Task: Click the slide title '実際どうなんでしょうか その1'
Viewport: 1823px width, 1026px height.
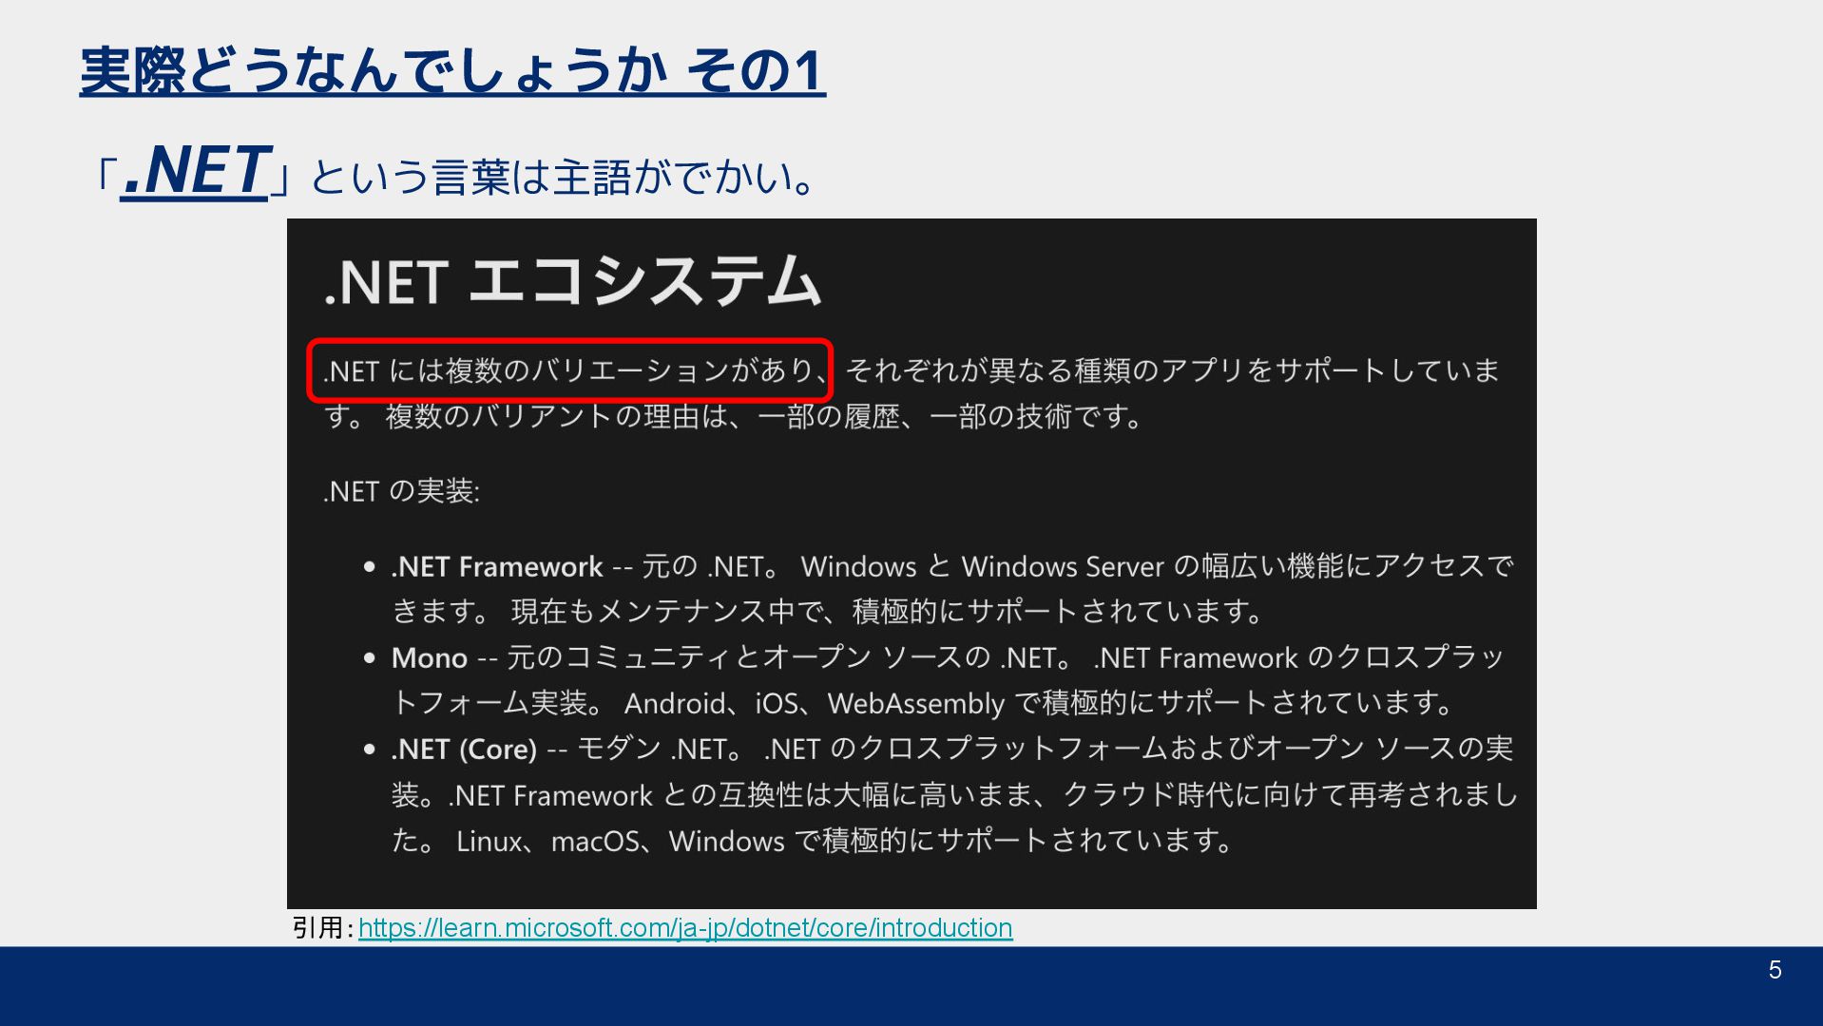Action: pos(452,70)
